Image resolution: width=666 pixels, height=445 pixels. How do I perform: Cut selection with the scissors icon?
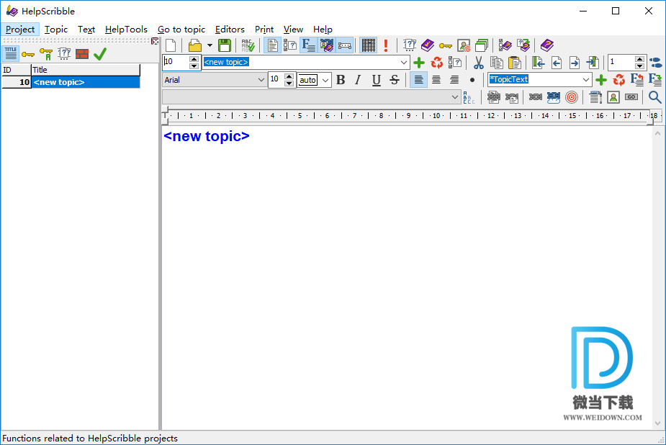point(478,63)
